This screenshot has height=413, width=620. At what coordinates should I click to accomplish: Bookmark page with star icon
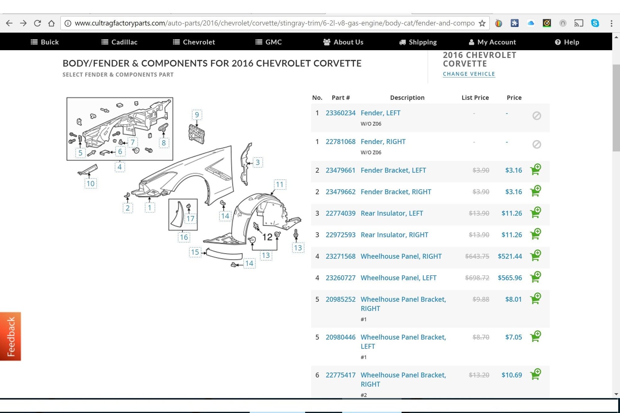coord(482,23)
